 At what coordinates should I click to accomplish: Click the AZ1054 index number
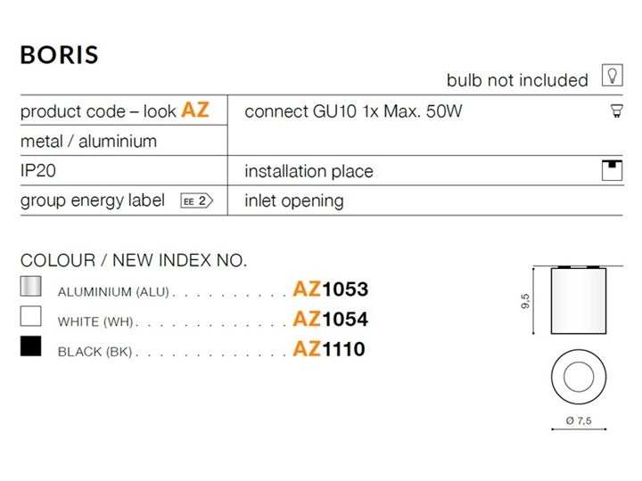click(331, 319)
